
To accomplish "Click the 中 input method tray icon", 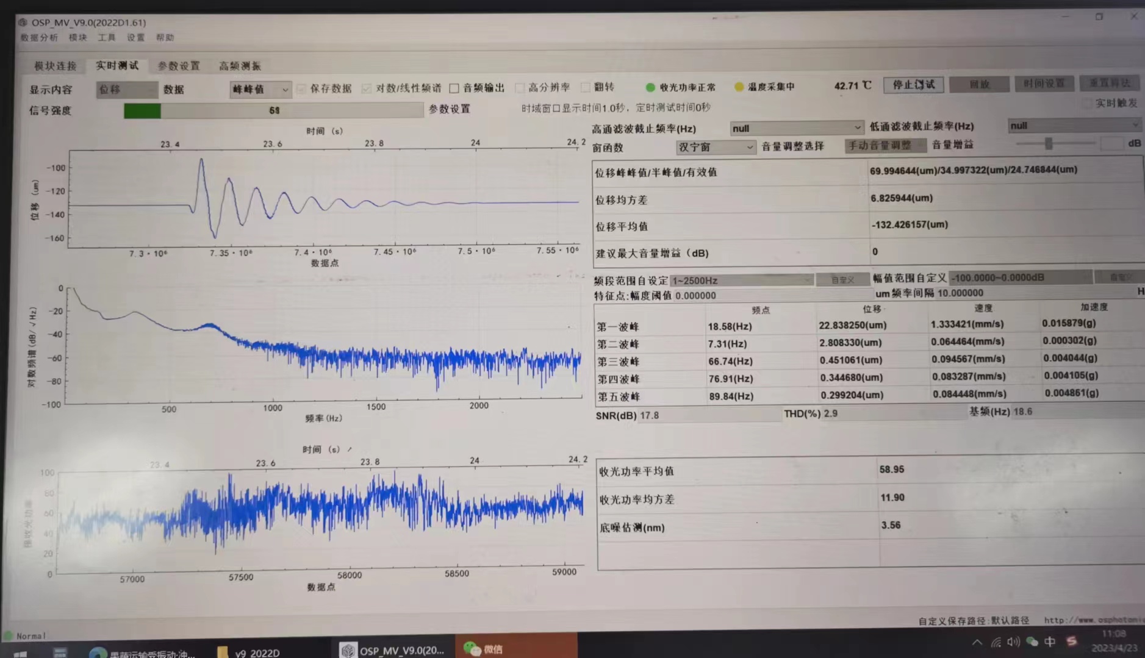I will point(1050,642).
